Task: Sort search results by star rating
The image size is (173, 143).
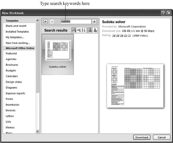Action: pyautogui.click(x=78, y=30)
